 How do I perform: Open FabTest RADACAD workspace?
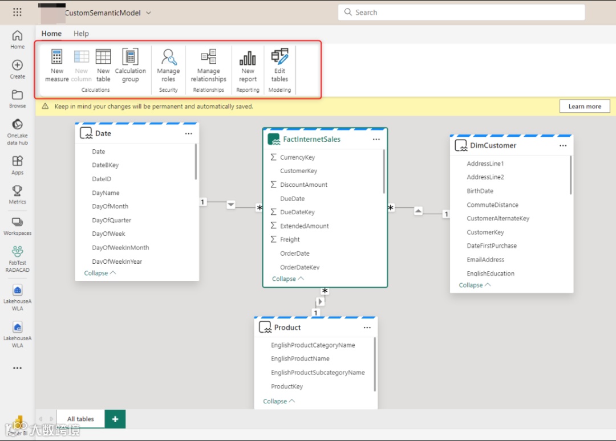17,259
